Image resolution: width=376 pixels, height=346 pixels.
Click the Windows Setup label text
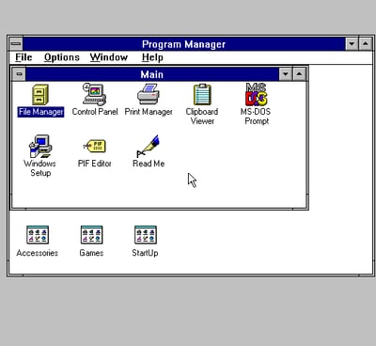(40, 168)
